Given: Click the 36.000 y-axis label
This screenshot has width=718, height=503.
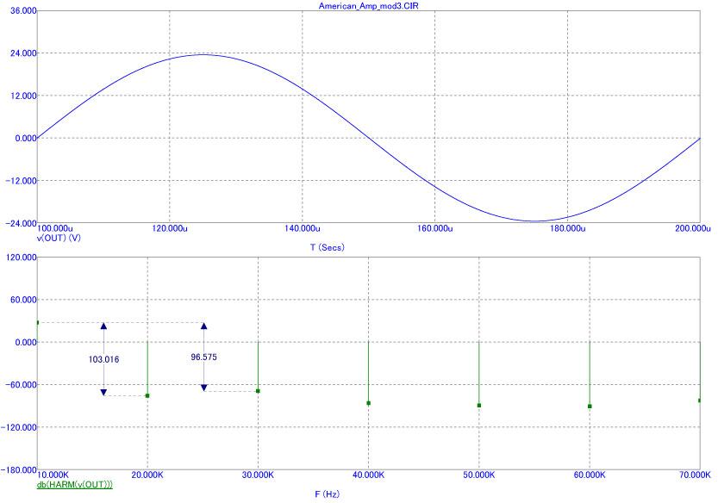Looking at the screenshot, I should [23, 10].
